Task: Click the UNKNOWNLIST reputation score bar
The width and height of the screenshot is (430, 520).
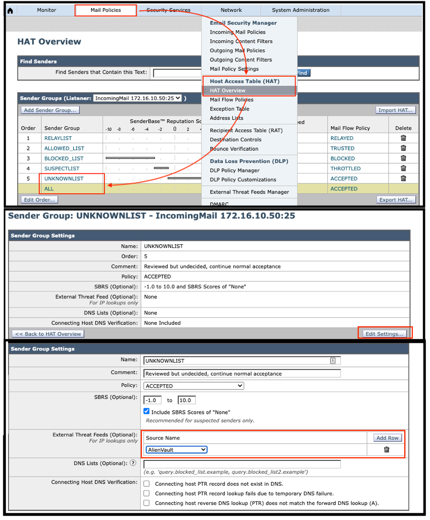Action: [x=184, y=178]
